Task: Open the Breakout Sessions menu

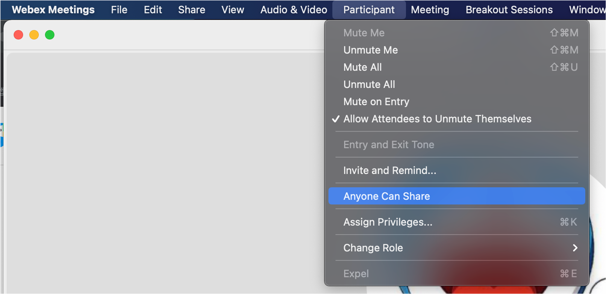Action: point(509,10)
